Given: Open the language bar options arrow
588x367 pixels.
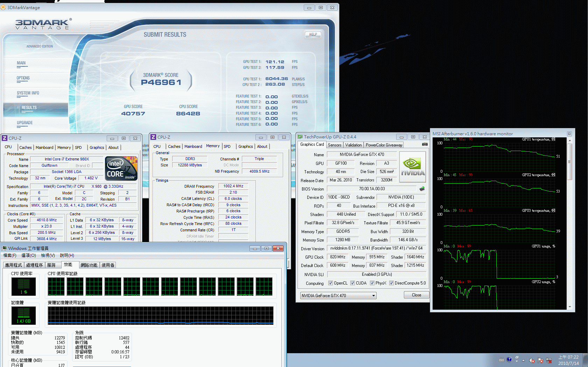Looking at the screenshot, I should (517, 361).
